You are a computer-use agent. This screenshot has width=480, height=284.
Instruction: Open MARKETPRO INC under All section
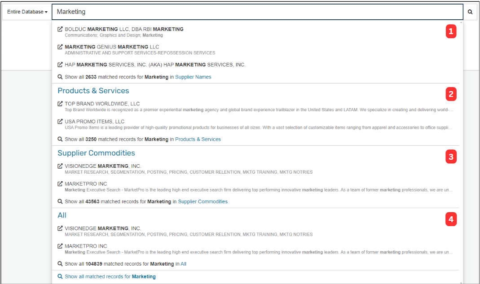point(86,246)
